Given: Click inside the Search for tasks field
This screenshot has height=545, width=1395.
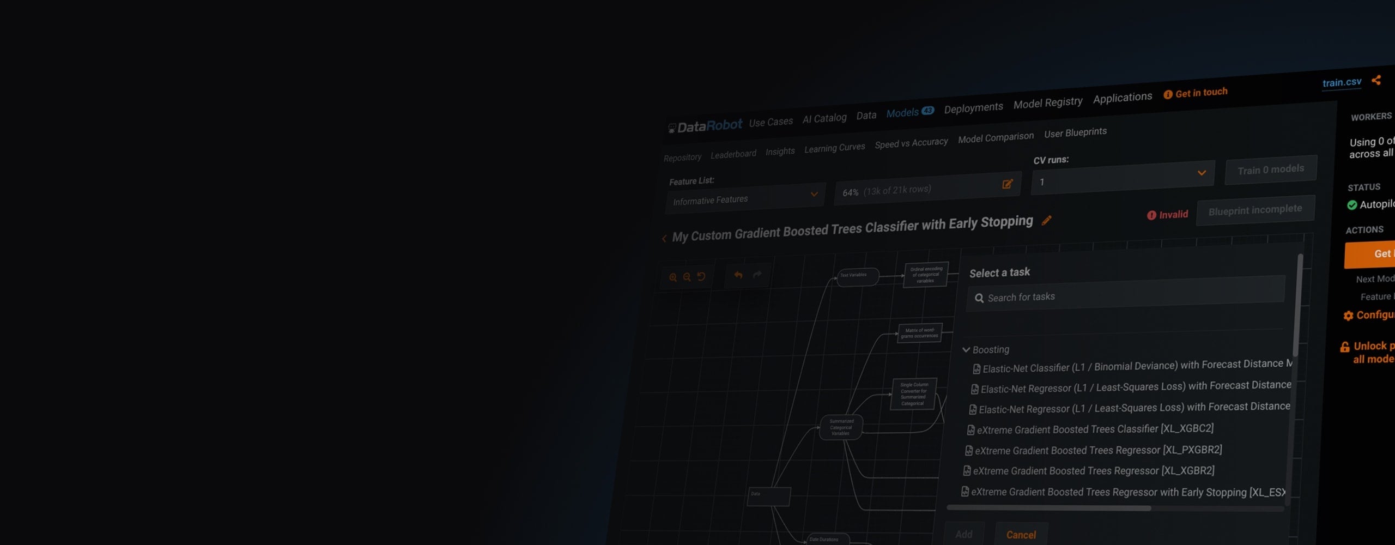Looking at the screenshot, I should click(1126, 294).
